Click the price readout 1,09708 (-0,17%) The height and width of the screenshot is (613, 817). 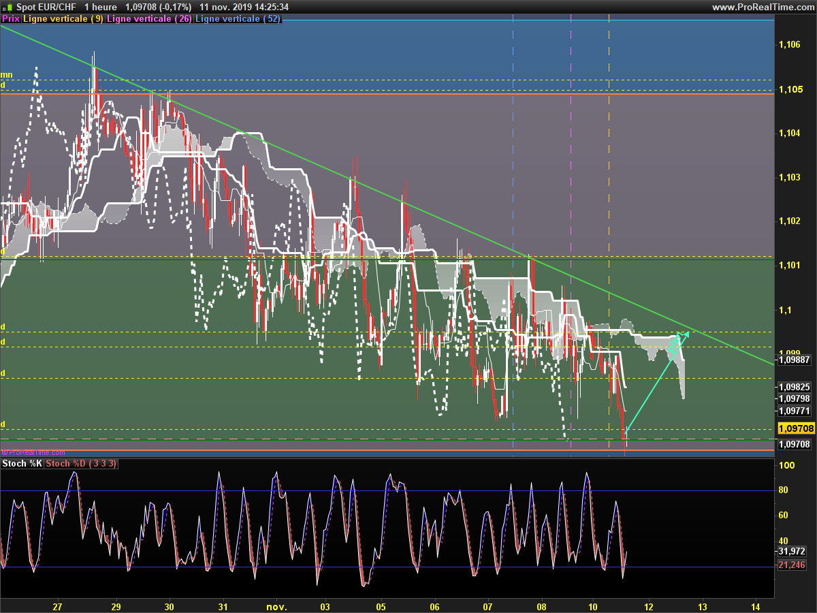pyautogui.click(x=157, y=7)
